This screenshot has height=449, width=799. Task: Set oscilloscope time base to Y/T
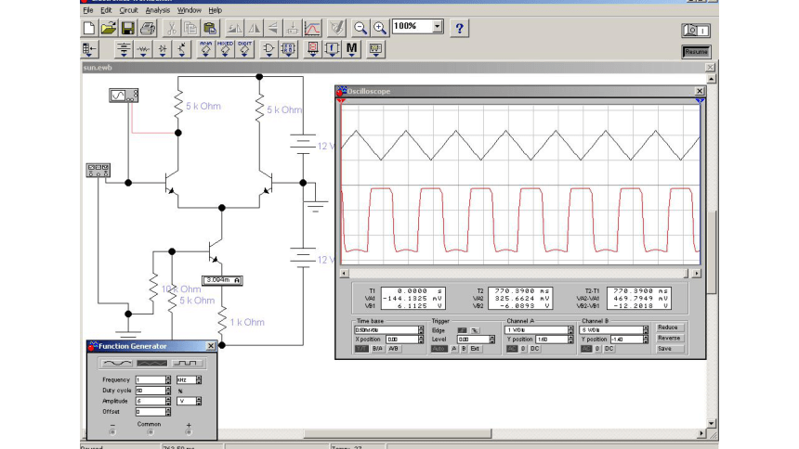[361, 349]
